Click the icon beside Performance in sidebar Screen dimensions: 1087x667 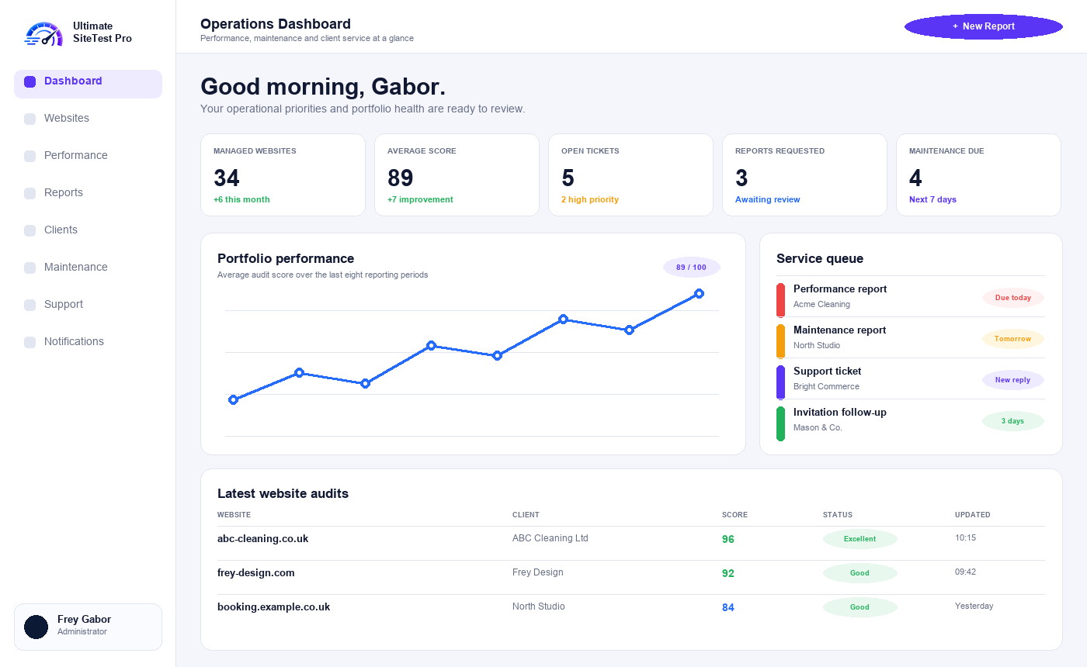click(x=30, y=156)
